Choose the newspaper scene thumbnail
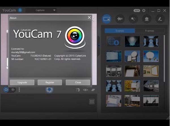This screenshot has width=170, height=126. coord(114,101)
